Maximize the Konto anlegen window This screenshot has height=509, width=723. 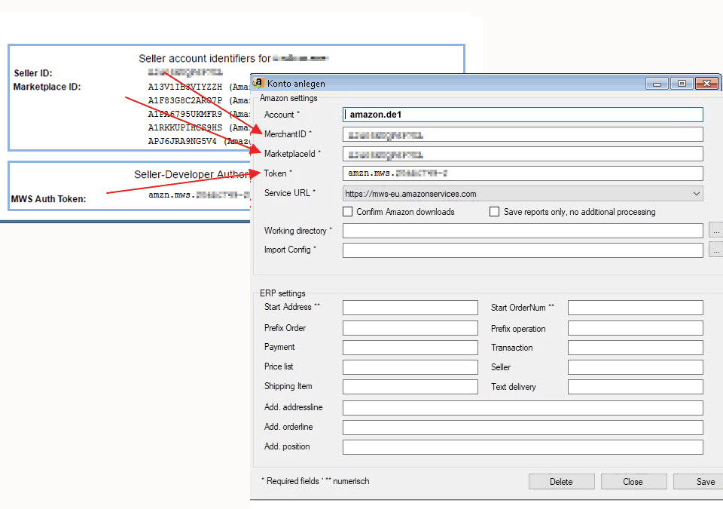(x=682, y=84)
